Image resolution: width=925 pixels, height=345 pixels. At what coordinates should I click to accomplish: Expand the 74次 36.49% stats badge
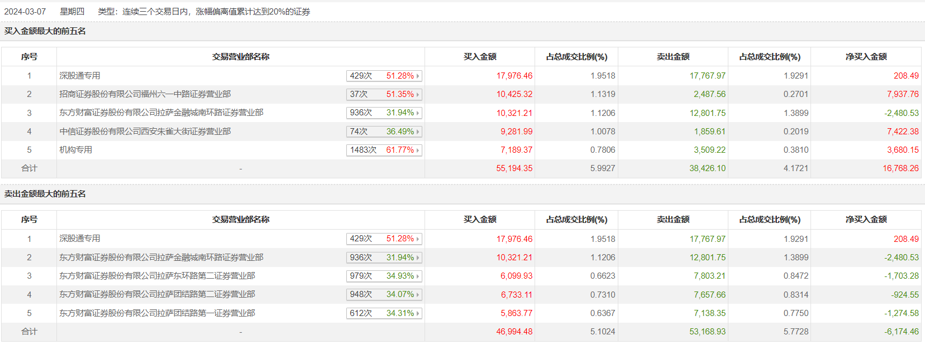coord(384,132)
